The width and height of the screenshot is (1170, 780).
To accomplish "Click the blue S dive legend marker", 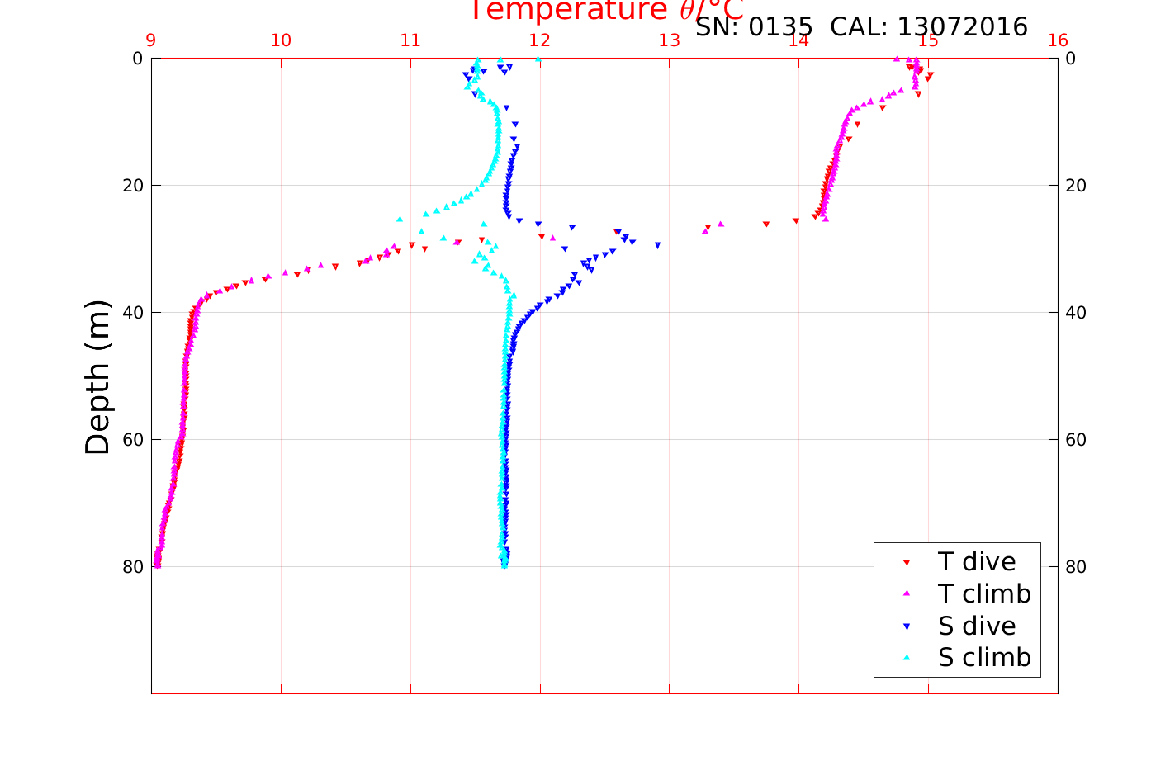I will [x=906, y=626].
